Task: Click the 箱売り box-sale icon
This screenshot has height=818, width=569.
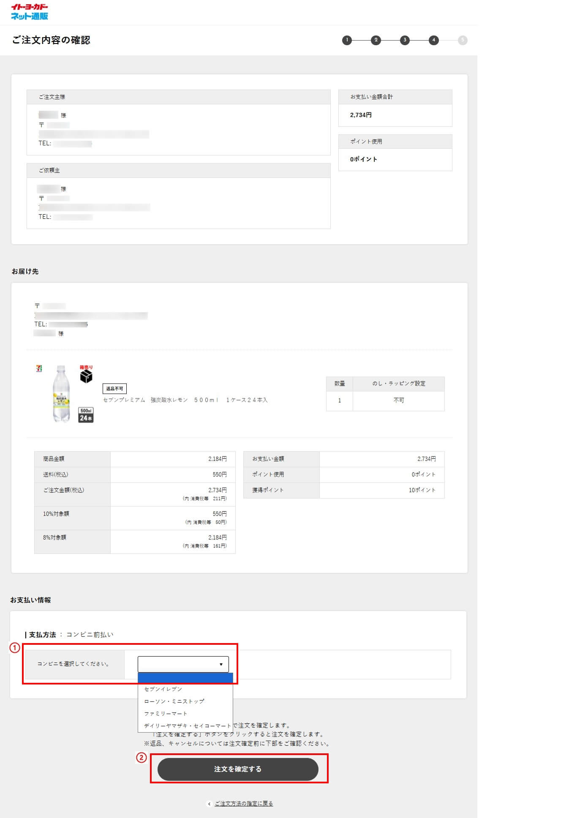Action: [86, 374]
